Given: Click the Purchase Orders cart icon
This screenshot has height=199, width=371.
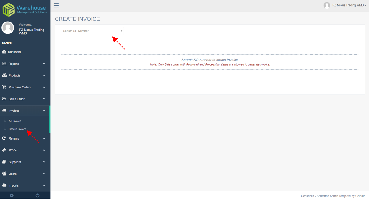Looking at the screenshot, I should 4,87.
